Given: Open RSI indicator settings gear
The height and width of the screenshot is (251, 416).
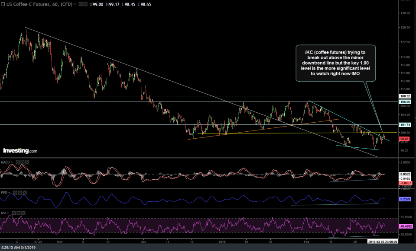Looking at the screenshot, I should pyautogui.click(x=19, y=213).
